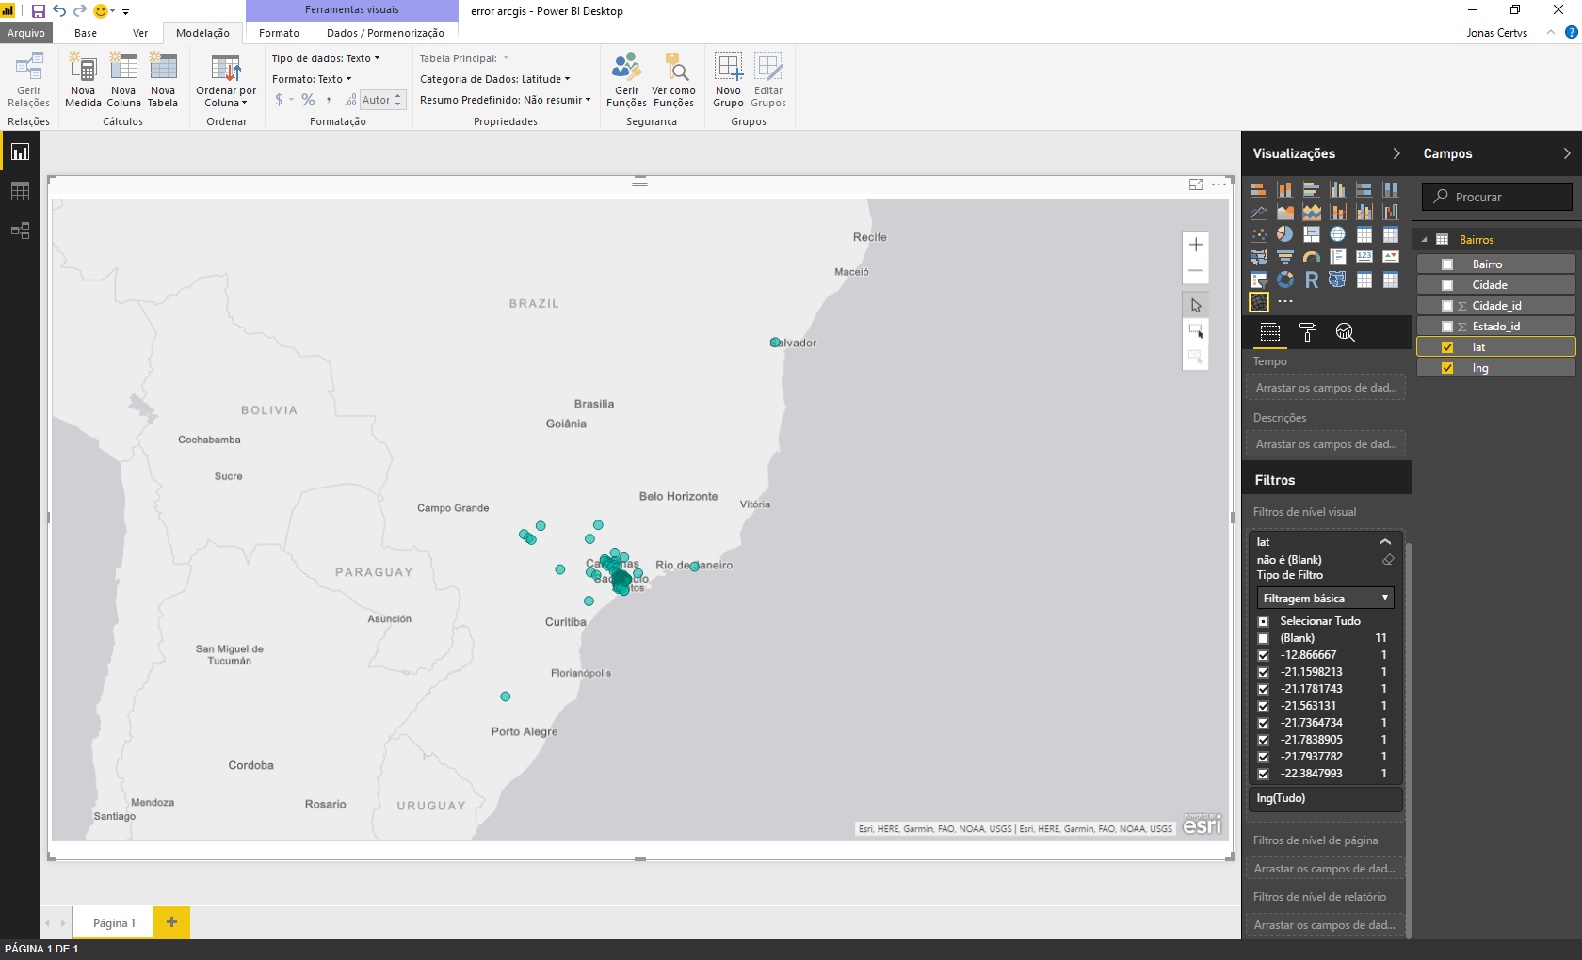Open the Filtragem básica filter type dropdown

click(1325, 599)
